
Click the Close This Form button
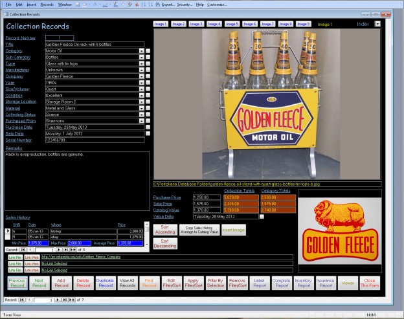coord(370,283)
